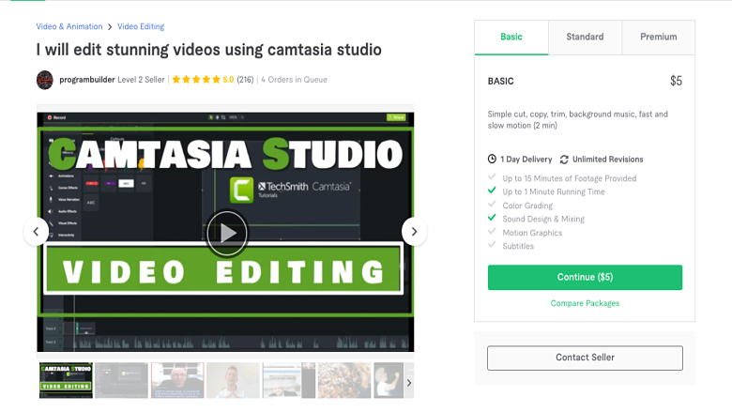Open the (216) reviews count
Screen dimensions: 732x412
[245, 80]
